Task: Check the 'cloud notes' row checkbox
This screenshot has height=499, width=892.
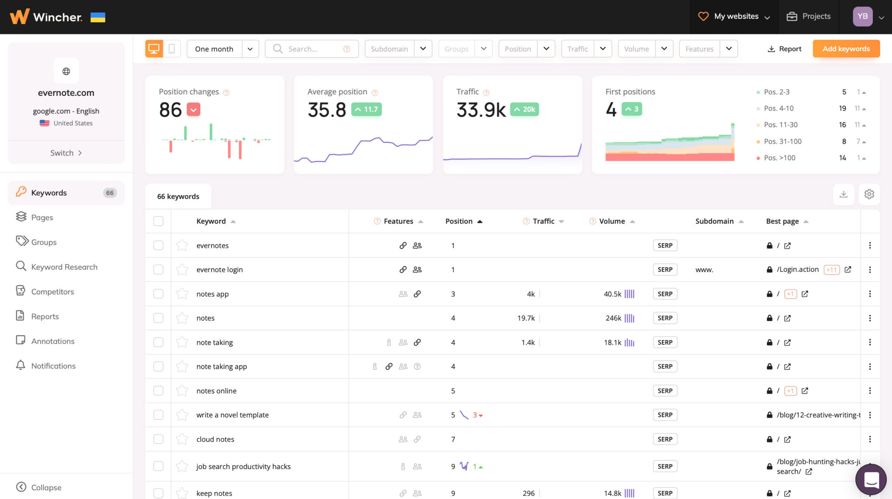Action: tap(159, 439)
